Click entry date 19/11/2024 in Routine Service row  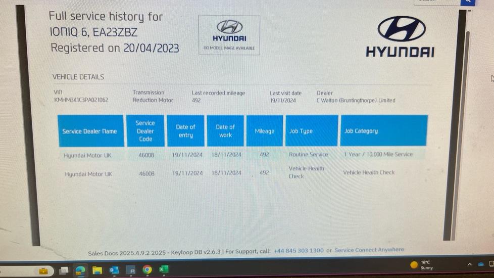187,155
